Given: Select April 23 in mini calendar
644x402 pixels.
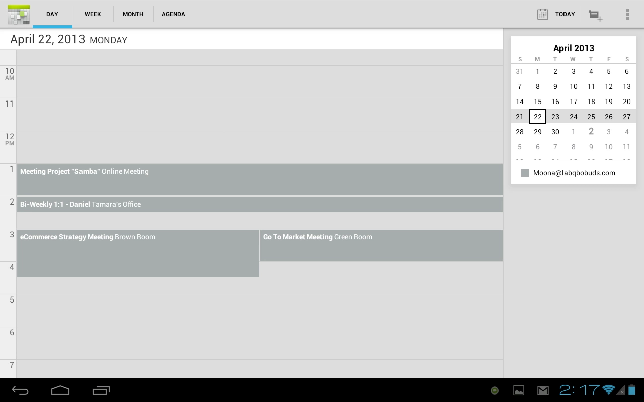Looking at the screenshot, I should [555, 117].
